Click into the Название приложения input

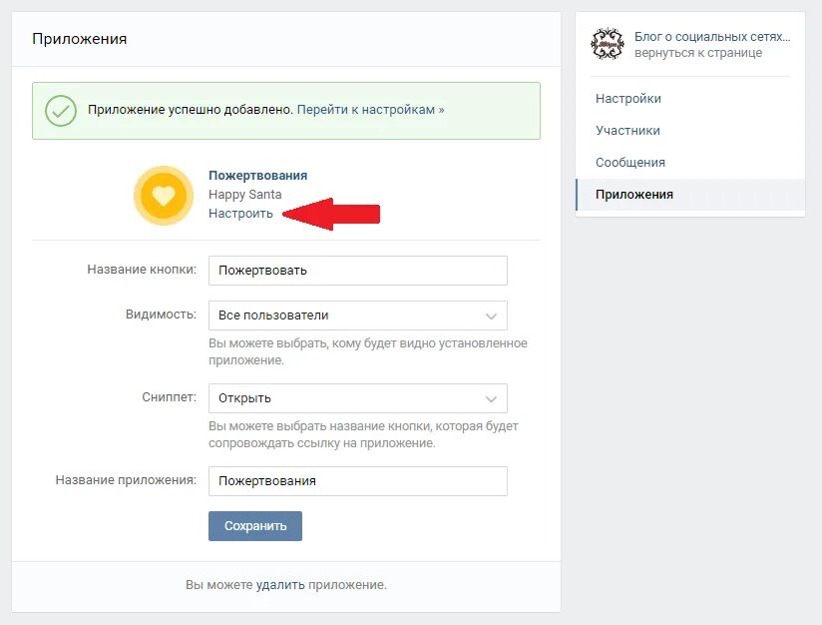[357, 481]
